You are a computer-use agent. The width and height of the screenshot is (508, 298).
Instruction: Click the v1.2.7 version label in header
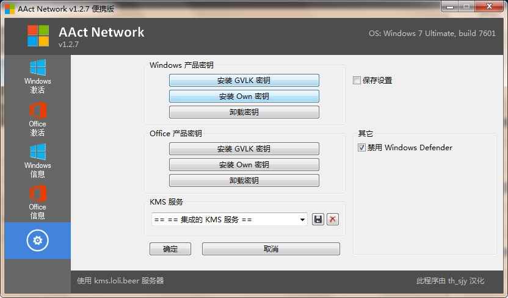tap(68, 45)
